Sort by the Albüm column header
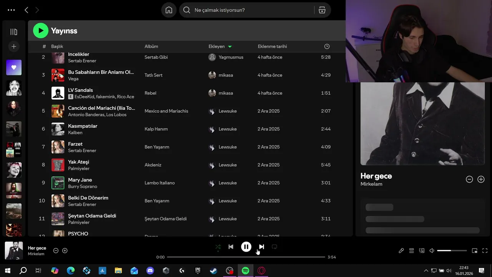Image resolution: width=492 pixels, height=277 pixels. coord(151,47)
